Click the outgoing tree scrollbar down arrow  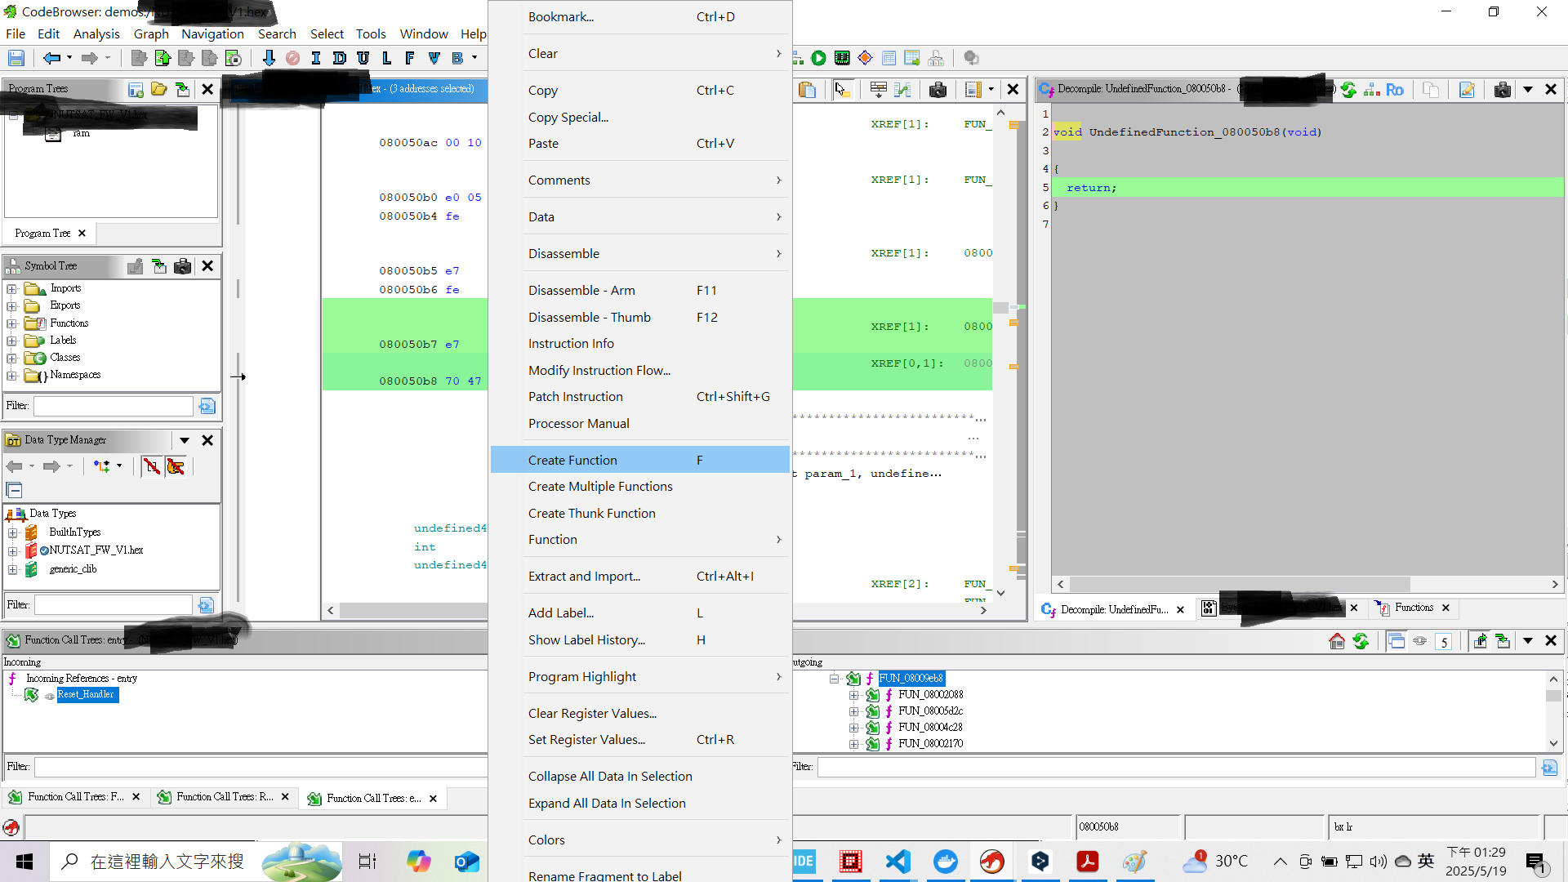(x=1553, y=743)
